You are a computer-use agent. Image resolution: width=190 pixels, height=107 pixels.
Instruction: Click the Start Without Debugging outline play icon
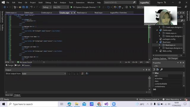click(x=100, y=7)
